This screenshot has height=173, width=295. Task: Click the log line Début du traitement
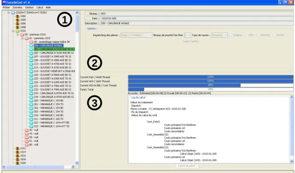[142, 103]
